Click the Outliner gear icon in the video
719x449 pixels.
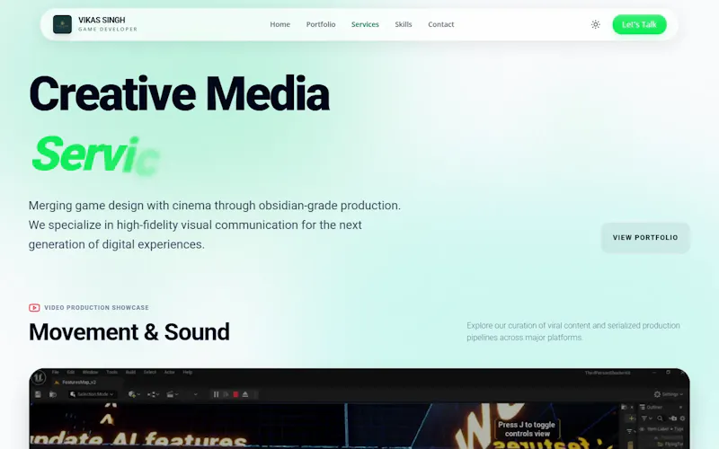[682, 418]
